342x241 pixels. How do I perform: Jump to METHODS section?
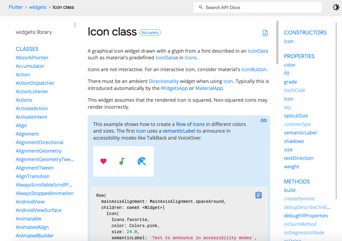[297, 182]
